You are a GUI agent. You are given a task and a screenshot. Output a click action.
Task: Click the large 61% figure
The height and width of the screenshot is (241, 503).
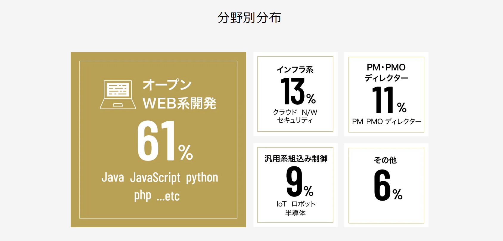tap(165, 141)
